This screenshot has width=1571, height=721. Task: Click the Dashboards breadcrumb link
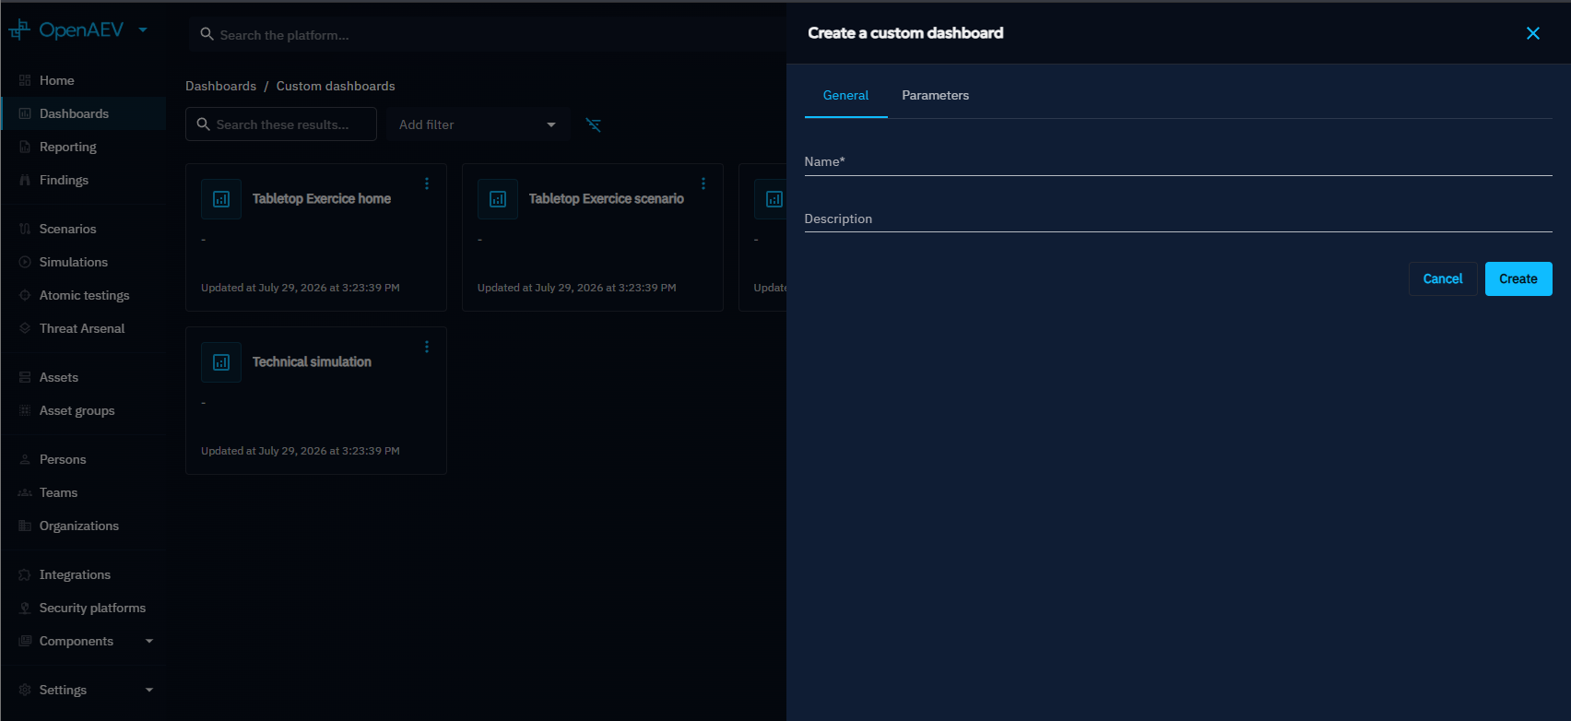point(221,86)
